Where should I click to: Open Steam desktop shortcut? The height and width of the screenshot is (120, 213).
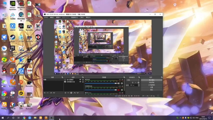(x=13, y=38)
